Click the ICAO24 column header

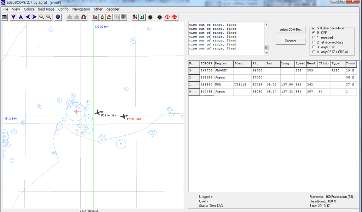(207, 64)
